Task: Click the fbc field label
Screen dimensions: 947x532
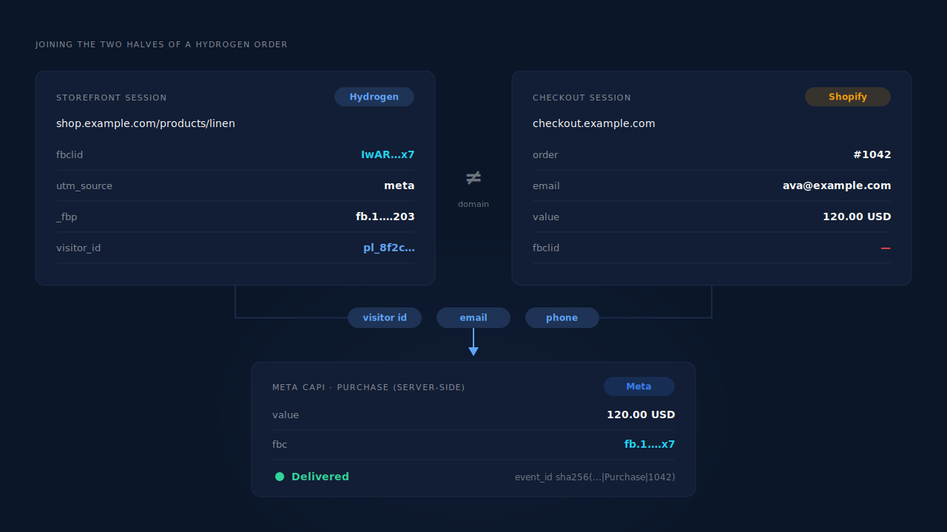Action: 280,445
